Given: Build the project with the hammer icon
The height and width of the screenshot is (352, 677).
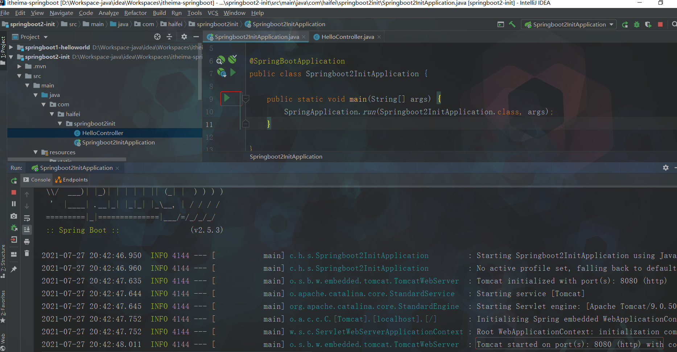Looking at the screenshot, I should point(512,24).
